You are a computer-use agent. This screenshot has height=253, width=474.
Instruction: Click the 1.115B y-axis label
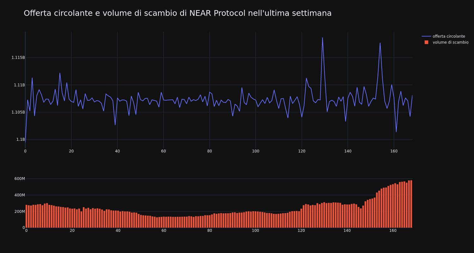[x=18, y=58]
